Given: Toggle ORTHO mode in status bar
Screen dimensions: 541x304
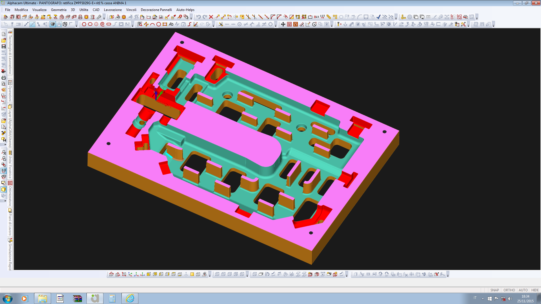Looking at the screenshot, I should pyautogui.click(x=509, y=290).
